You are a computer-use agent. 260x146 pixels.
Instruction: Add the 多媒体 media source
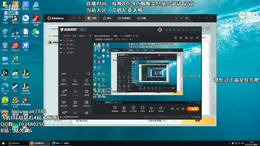142,109
